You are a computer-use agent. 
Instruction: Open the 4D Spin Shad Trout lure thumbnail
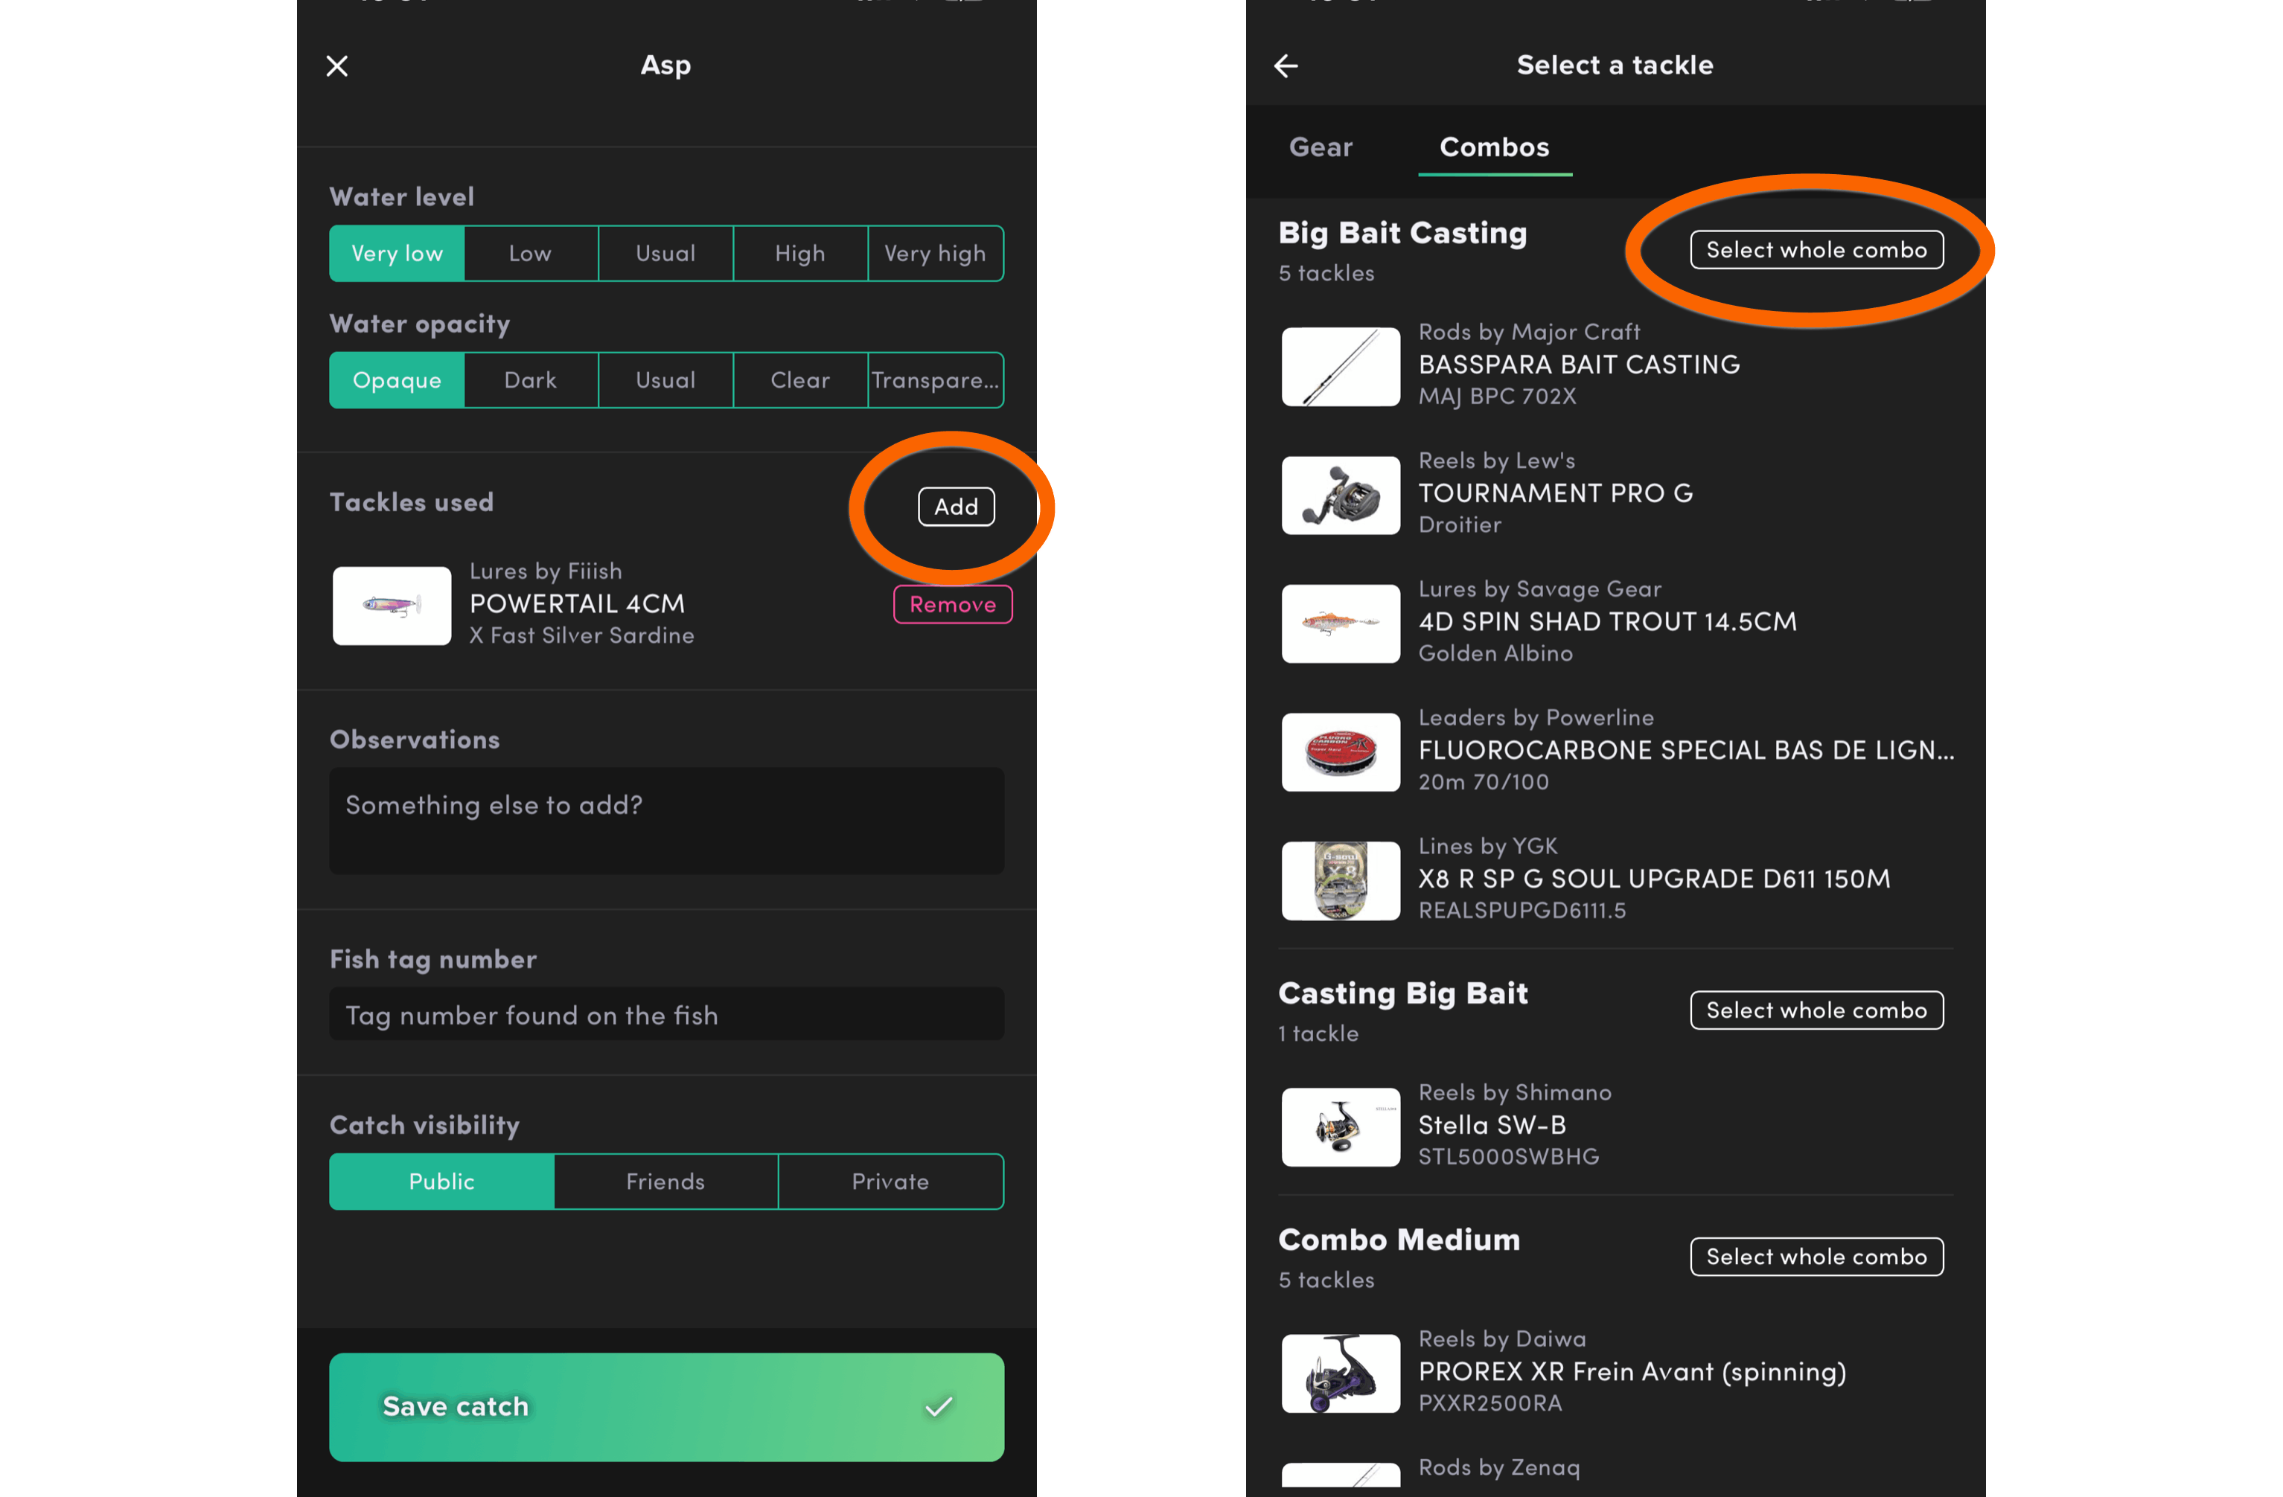tap(1340, 624)
